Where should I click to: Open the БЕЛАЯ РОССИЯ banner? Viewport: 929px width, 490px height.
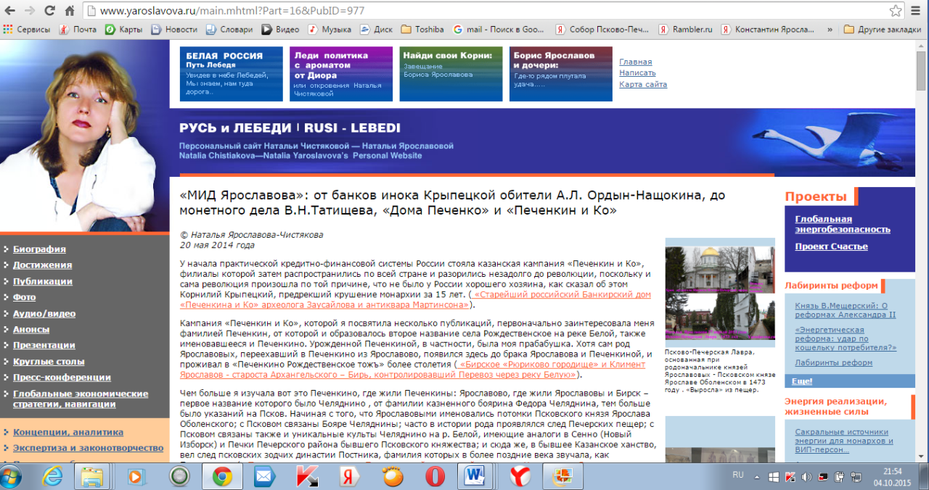click(232, 74)
